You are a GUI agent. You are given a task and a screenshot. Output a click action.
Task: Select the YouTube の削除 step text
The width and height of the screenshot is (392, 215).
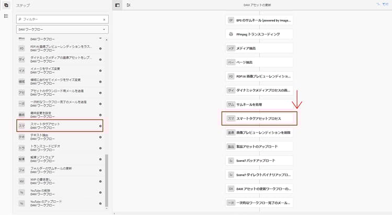(x=40, y=190)
